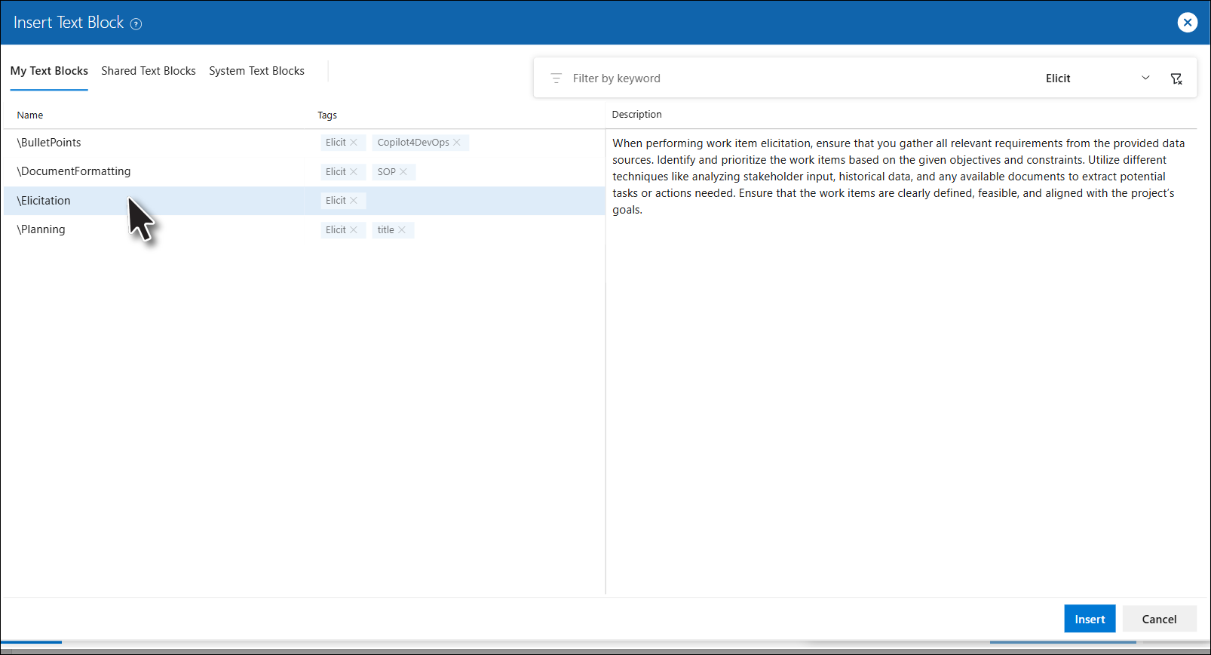1211x655 pixels.
Task: Click the help icon beside Insert Text Block
Action: pos(136,24)
